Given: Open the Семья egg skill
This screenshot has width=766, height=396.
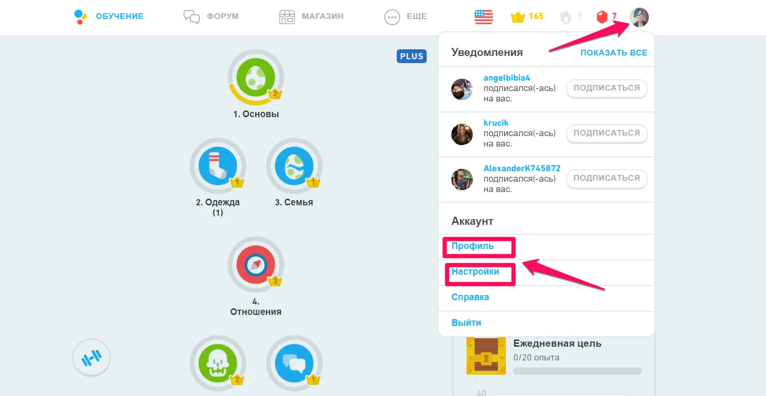Looking at the screenshot, I should [294, 166].
